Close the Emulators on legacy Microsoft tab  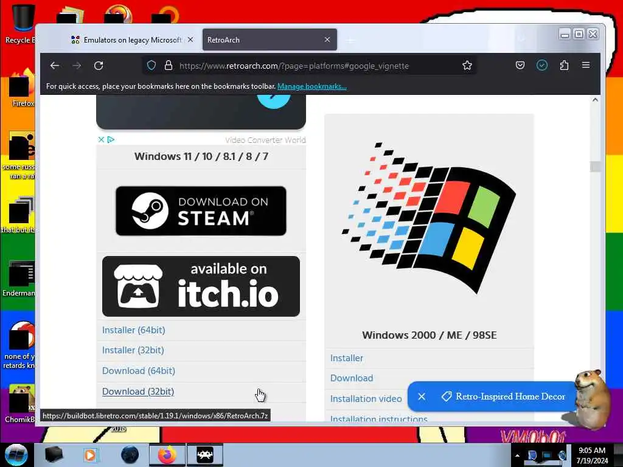pyautogui.click(x=190, y=40)
